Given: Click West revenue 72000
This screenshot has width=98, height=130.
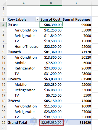Looking at the screenshot, I should point(77,101).
